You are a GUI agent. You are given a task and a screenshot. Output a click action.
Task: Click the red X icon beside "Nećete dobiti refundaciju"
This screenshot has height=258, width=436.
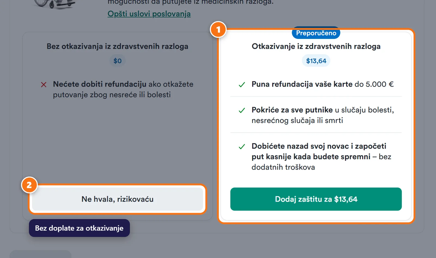tap(44, 85)
